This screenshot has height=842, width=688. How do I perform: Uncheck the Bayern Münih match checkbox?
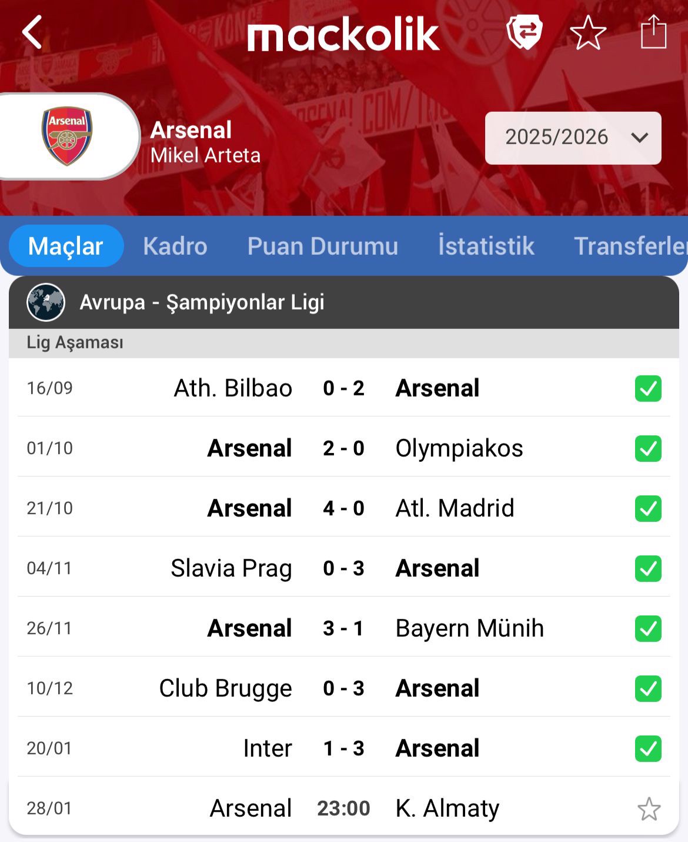coord(648,628)
